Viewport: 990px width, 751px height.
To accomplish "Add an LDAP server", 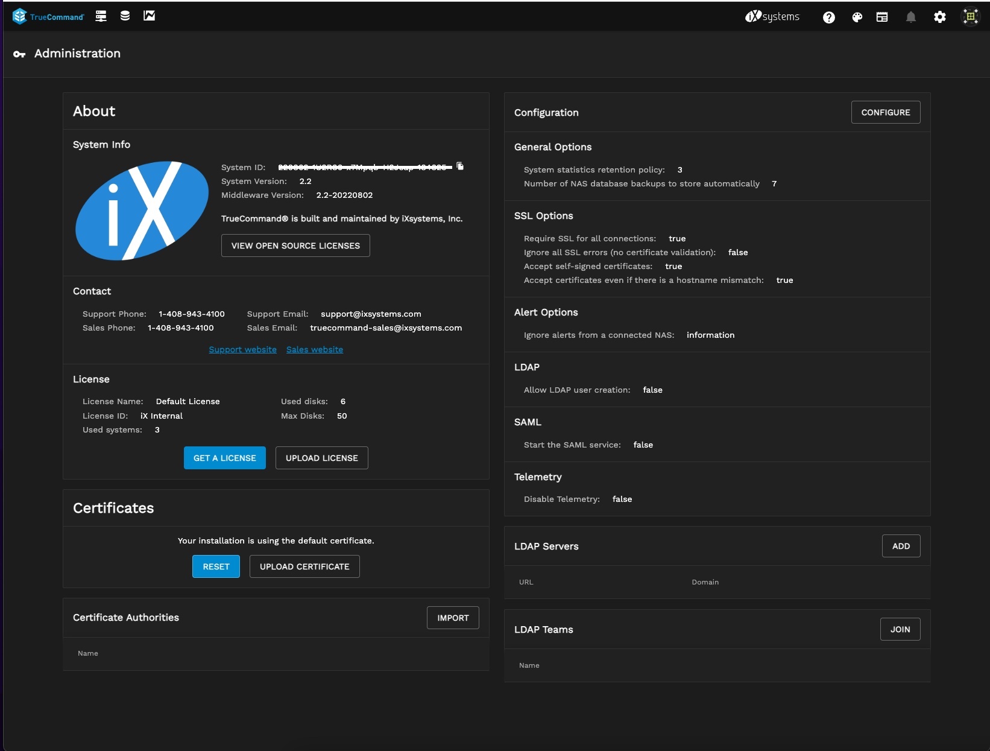I will coord(901,546).
